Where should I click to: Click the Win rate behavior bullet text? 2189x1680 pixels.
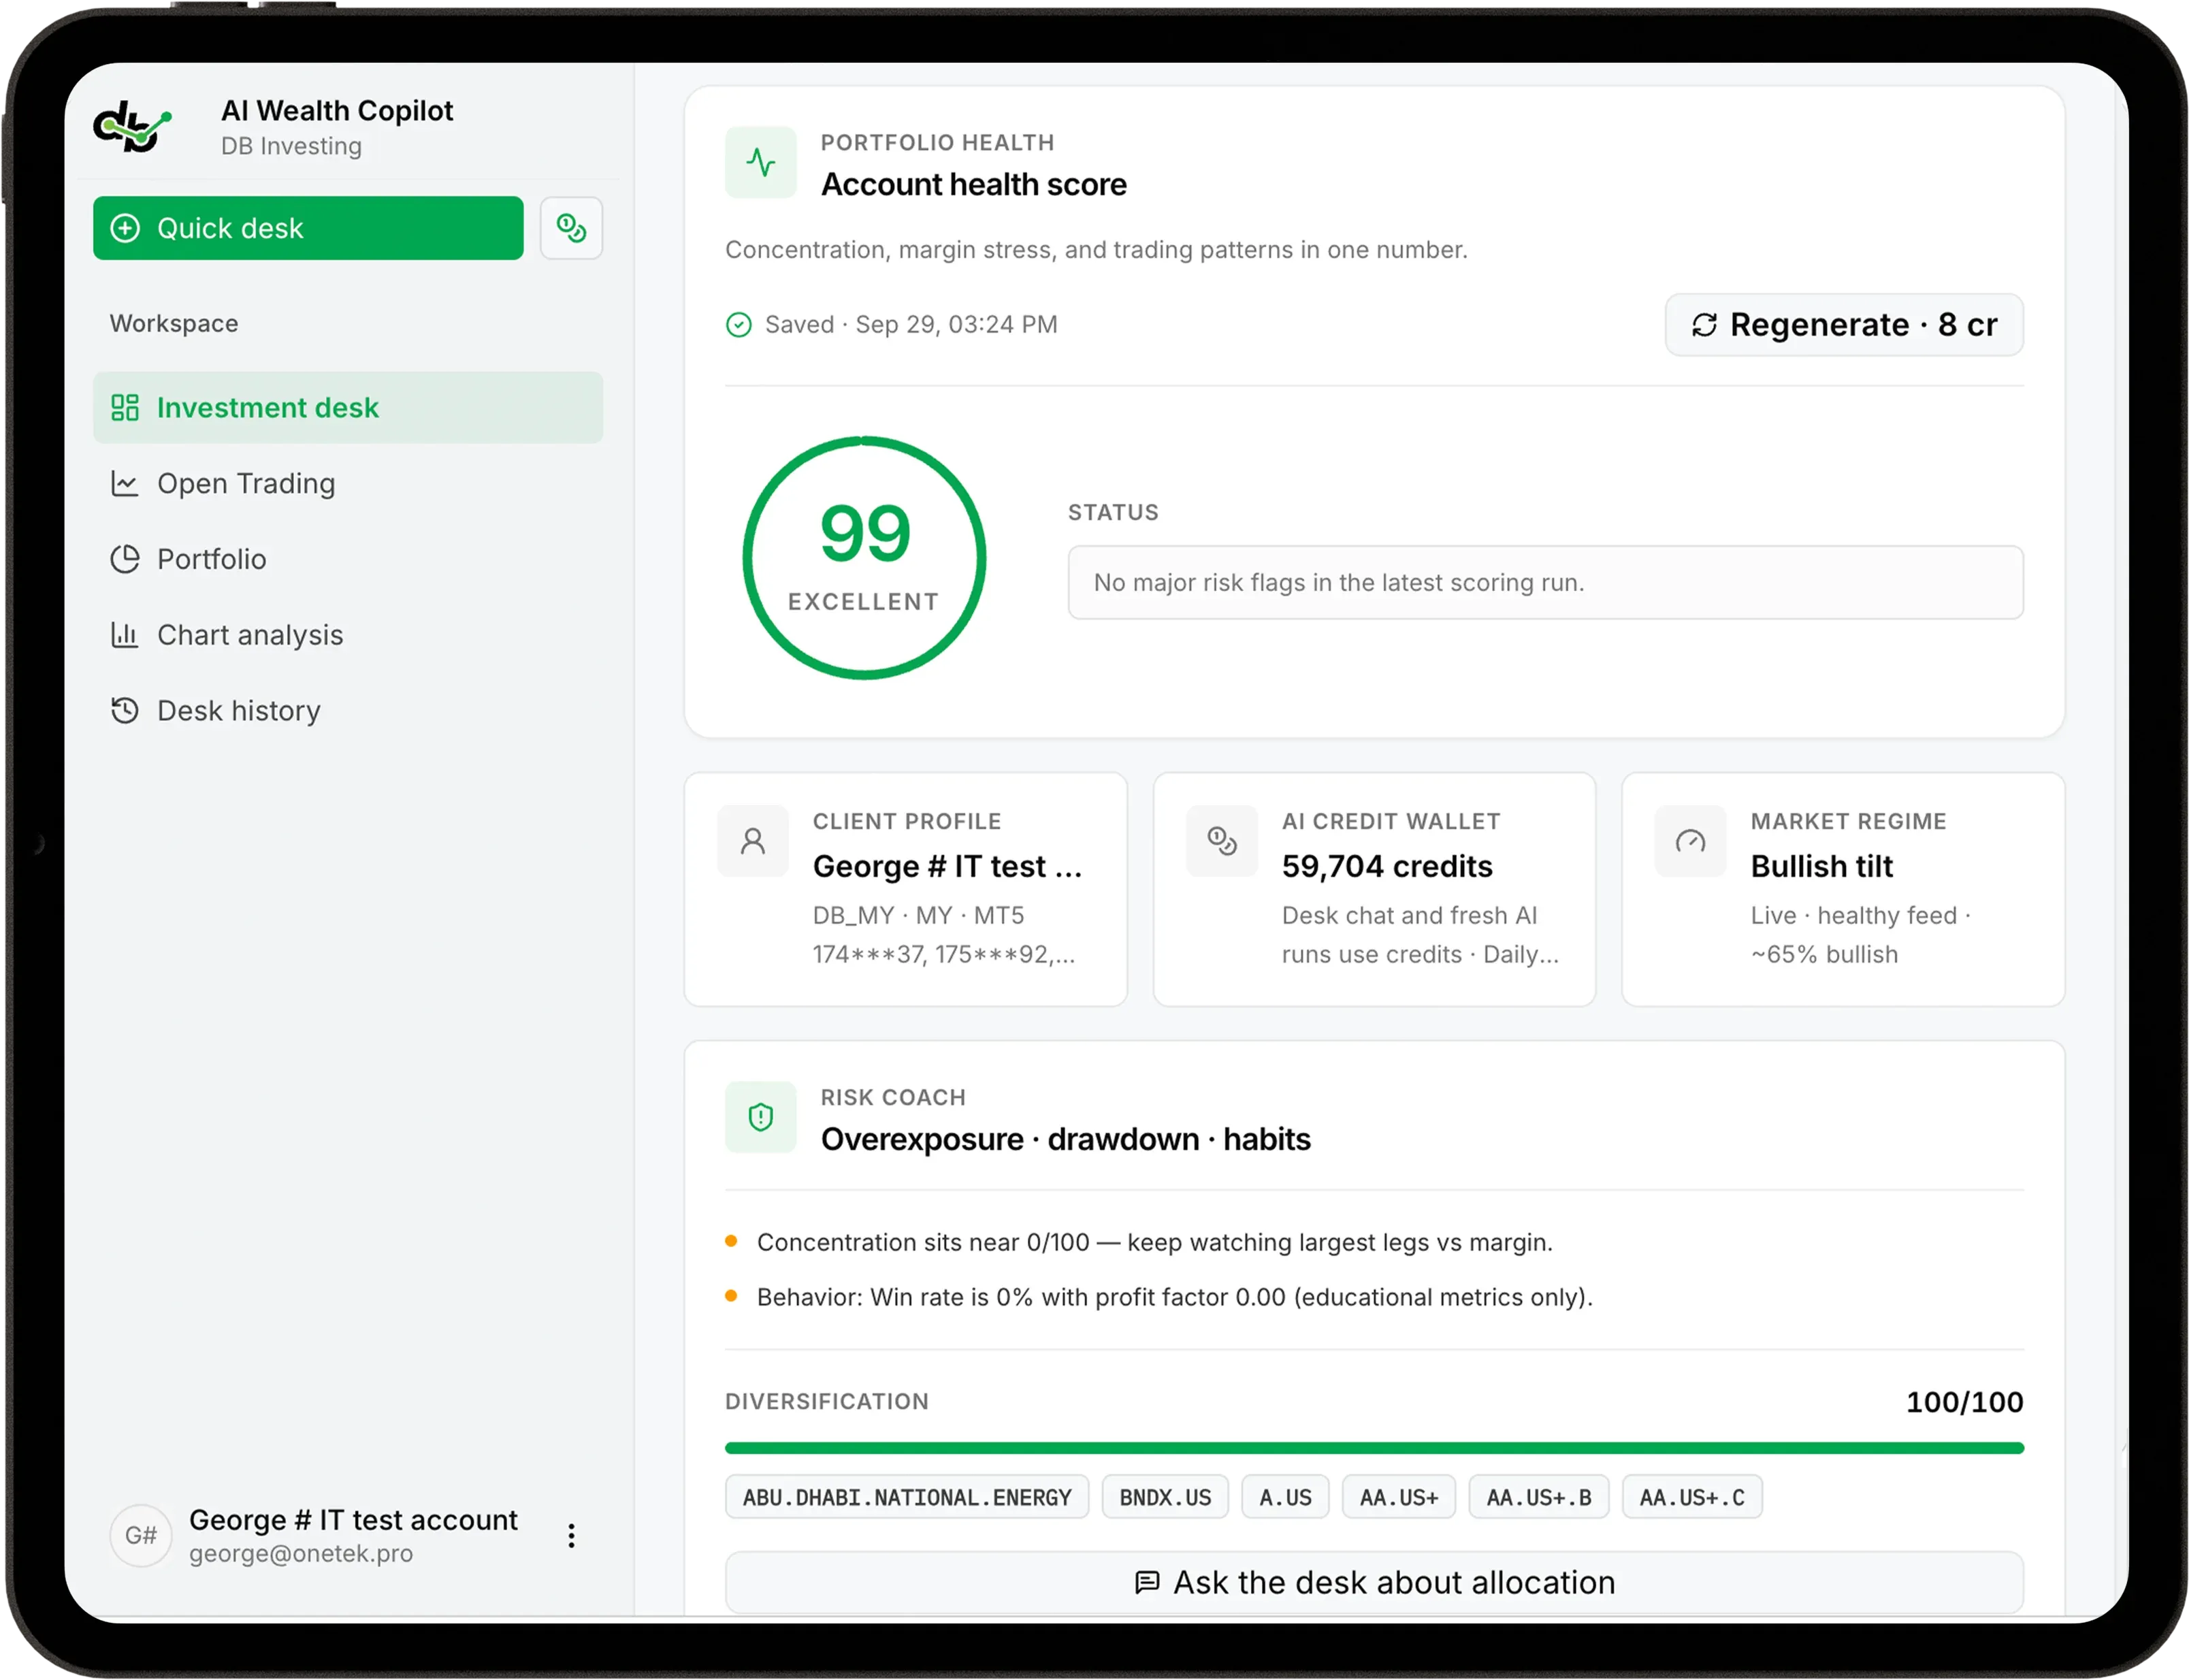coord(1175,1298)
